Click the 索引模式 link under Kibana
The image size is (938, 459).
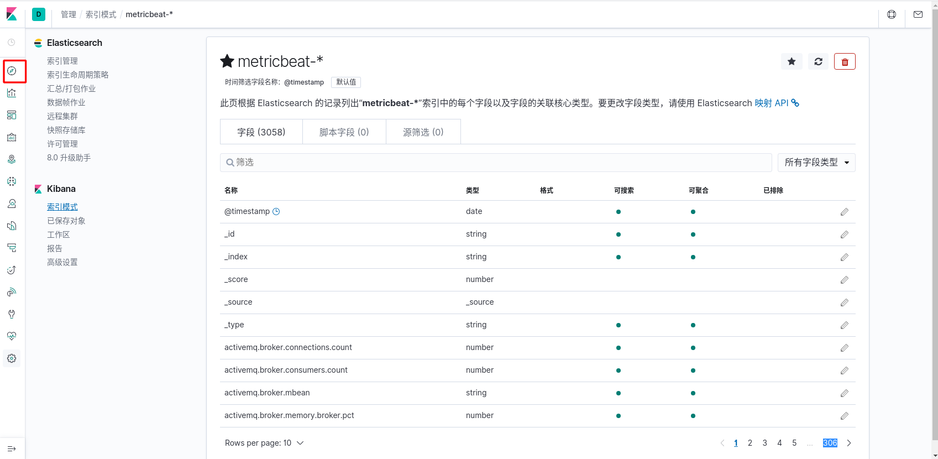pyautogui.click(x=62, y=207)
